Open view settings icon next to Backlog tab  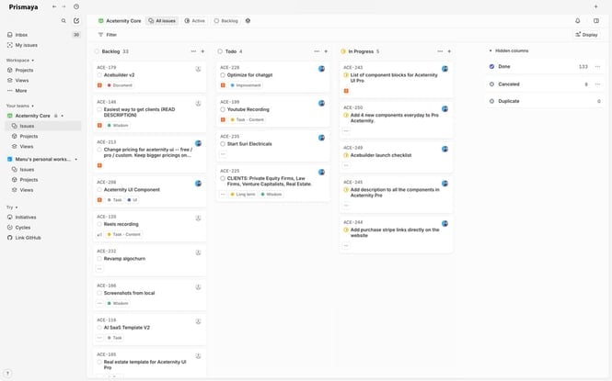[x=248, y=20]
